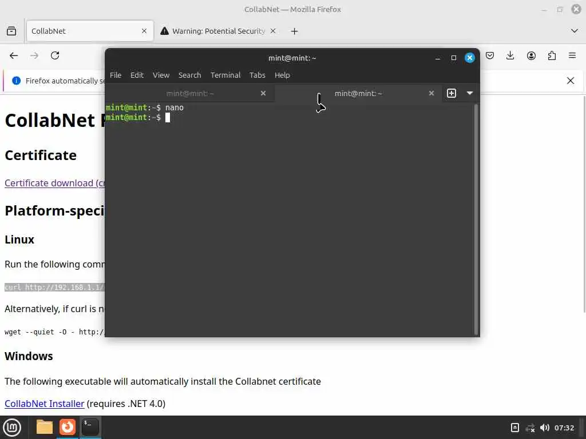Open the terminal Tabs menu
Screen dimensions: 586x439
pyautogui.click(x=257, y=75)
